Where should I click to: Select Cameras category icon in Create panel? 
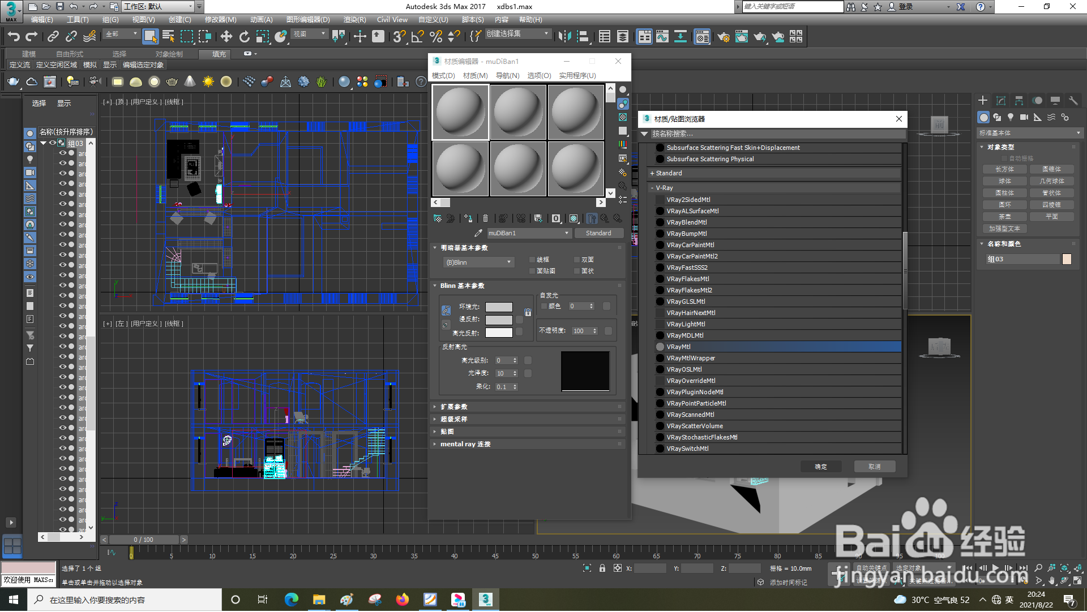coord(1024,117)
